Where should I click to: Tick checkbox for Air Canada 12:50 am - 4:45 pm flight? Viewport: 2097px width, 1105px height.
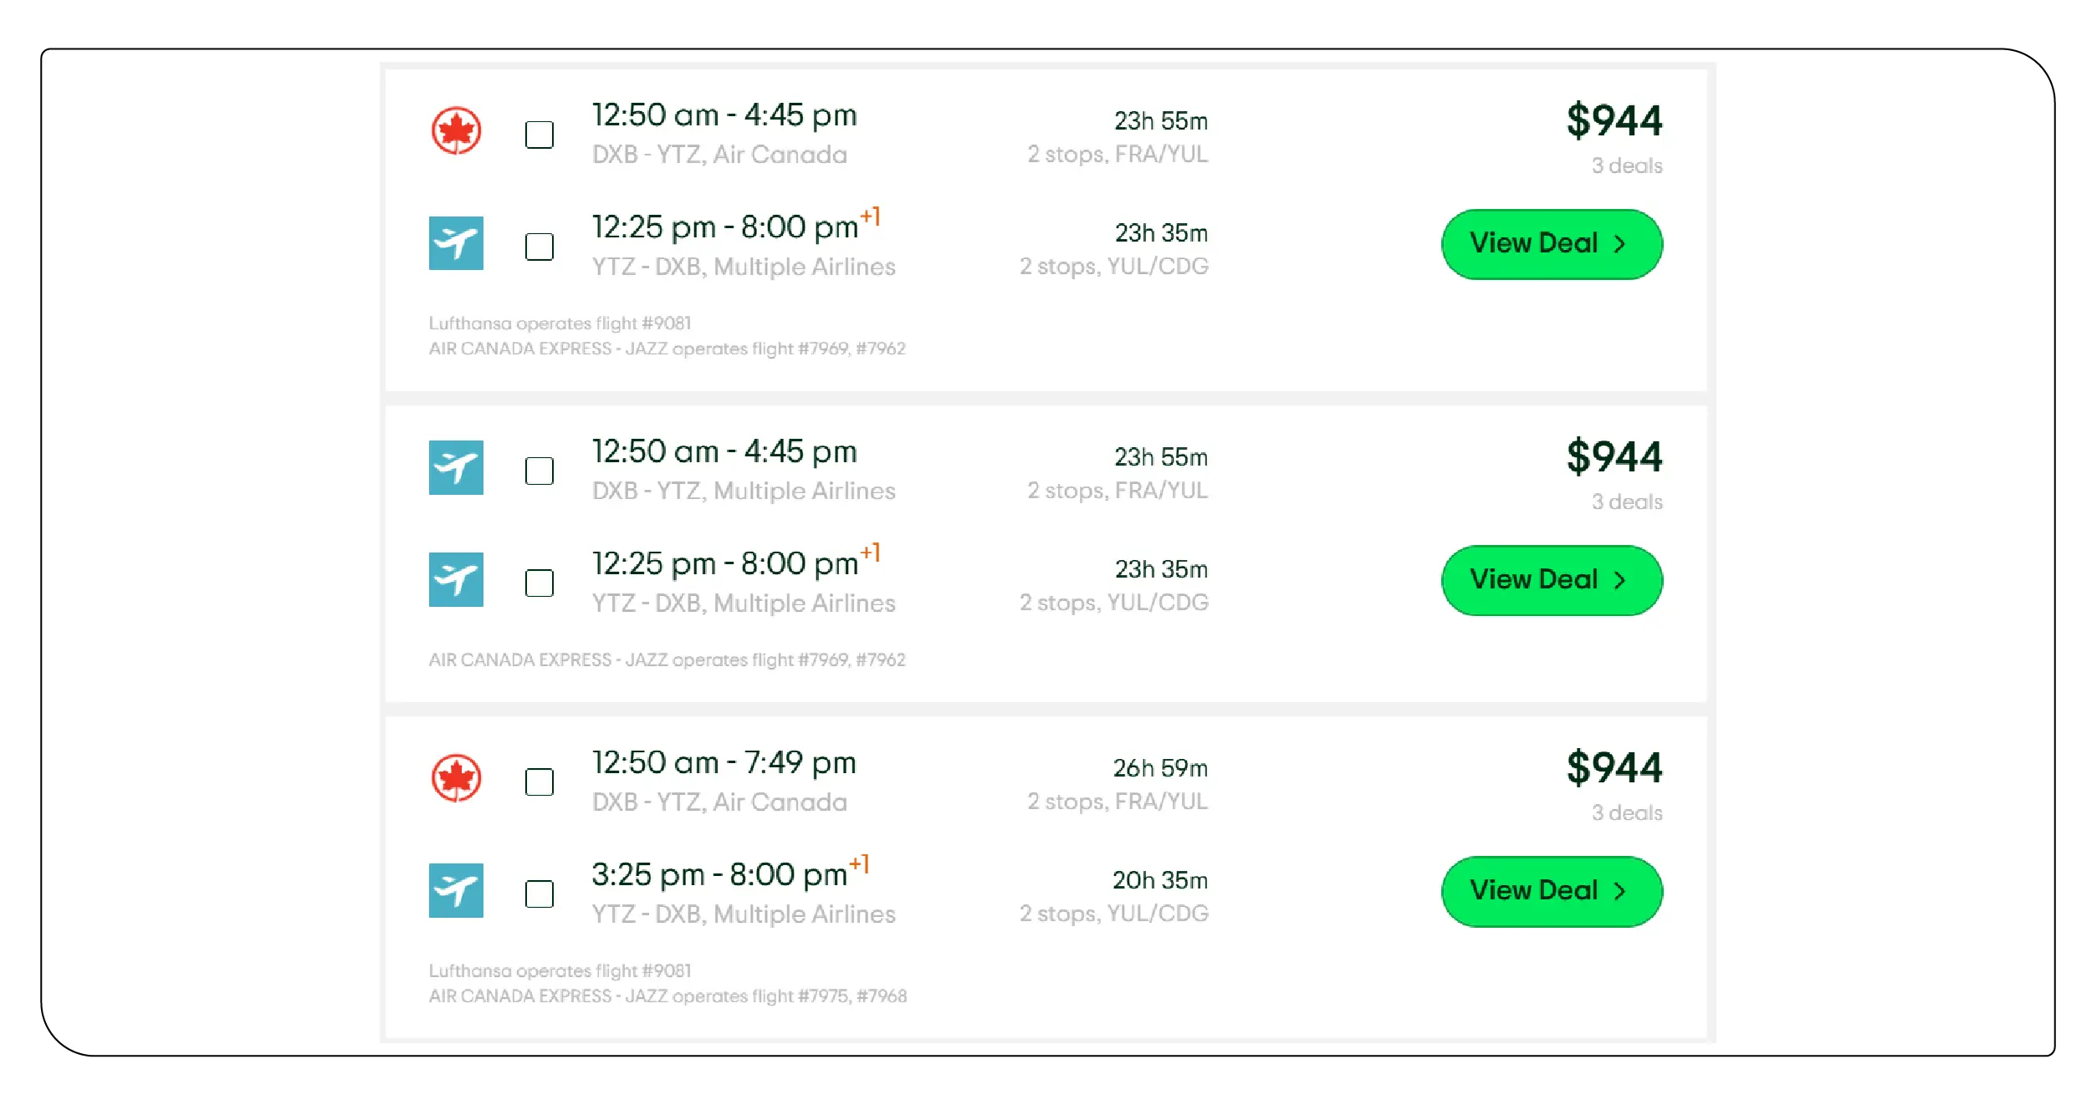tap(540, 135)
